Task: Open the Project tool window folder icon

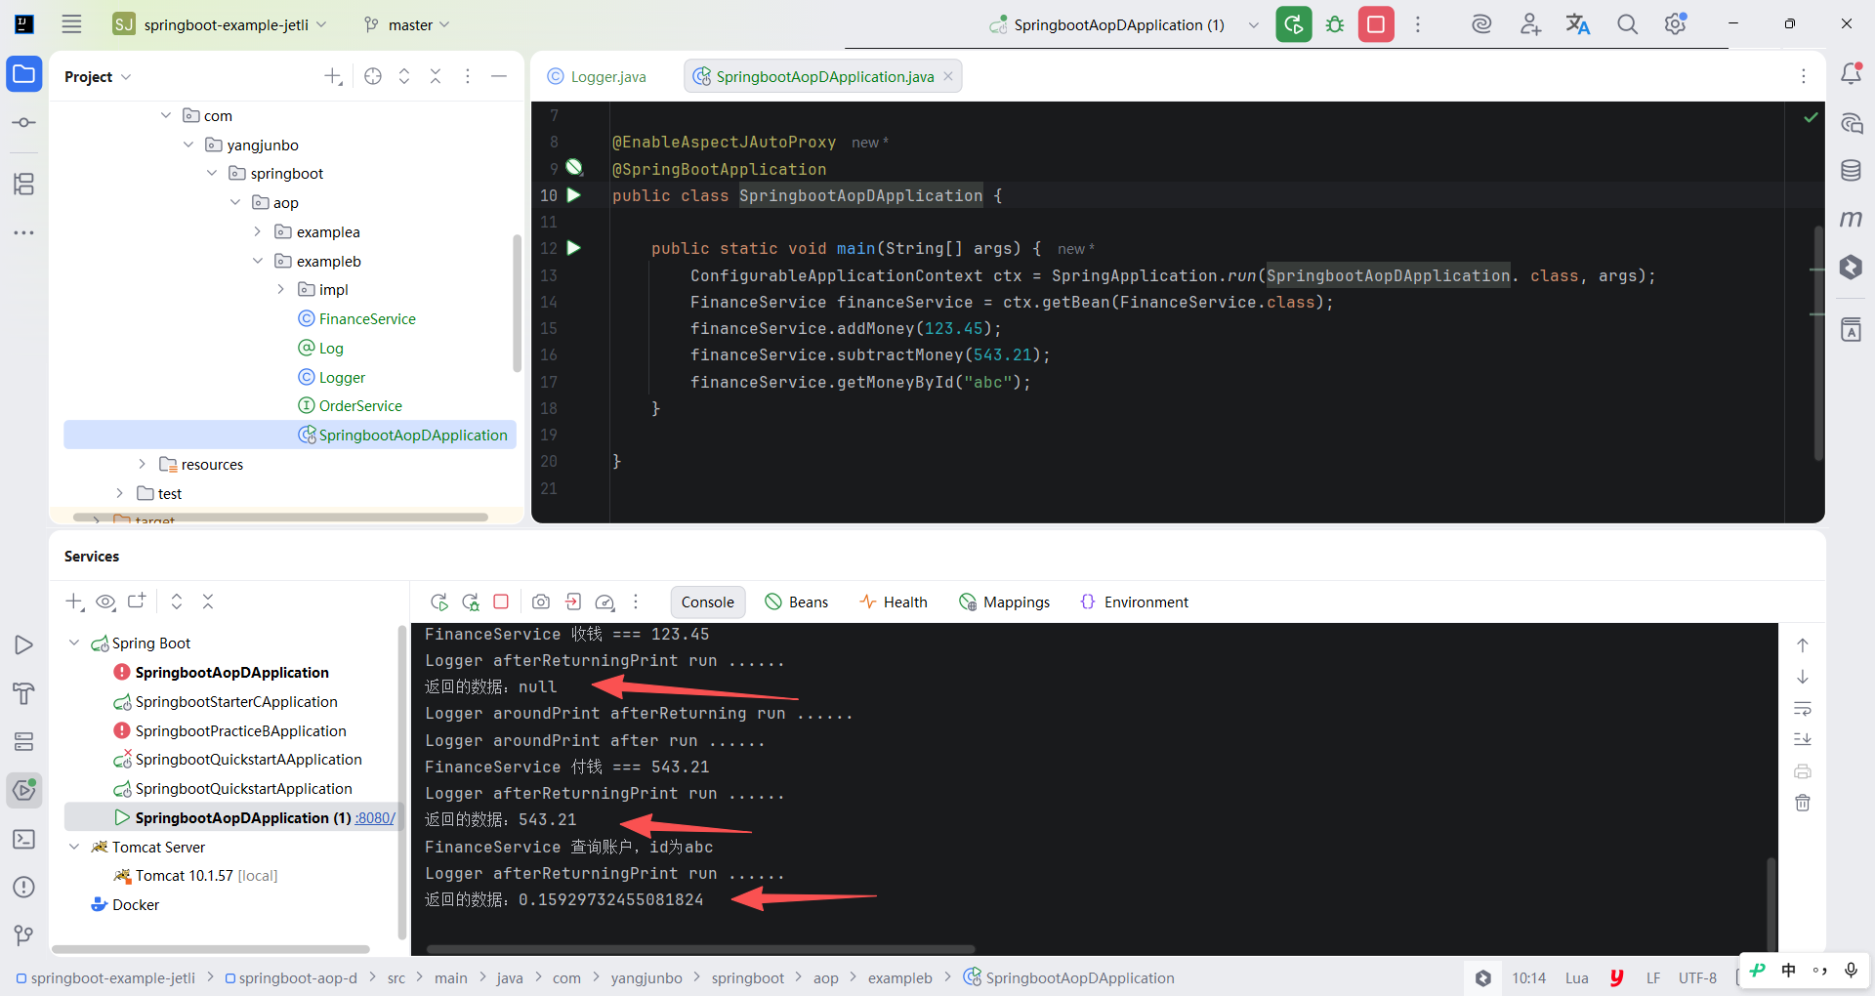Action: (x=24, y=74)
